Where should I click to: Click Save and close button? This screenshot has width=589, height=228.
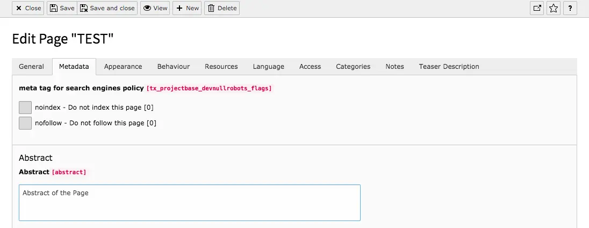[107, 8]
